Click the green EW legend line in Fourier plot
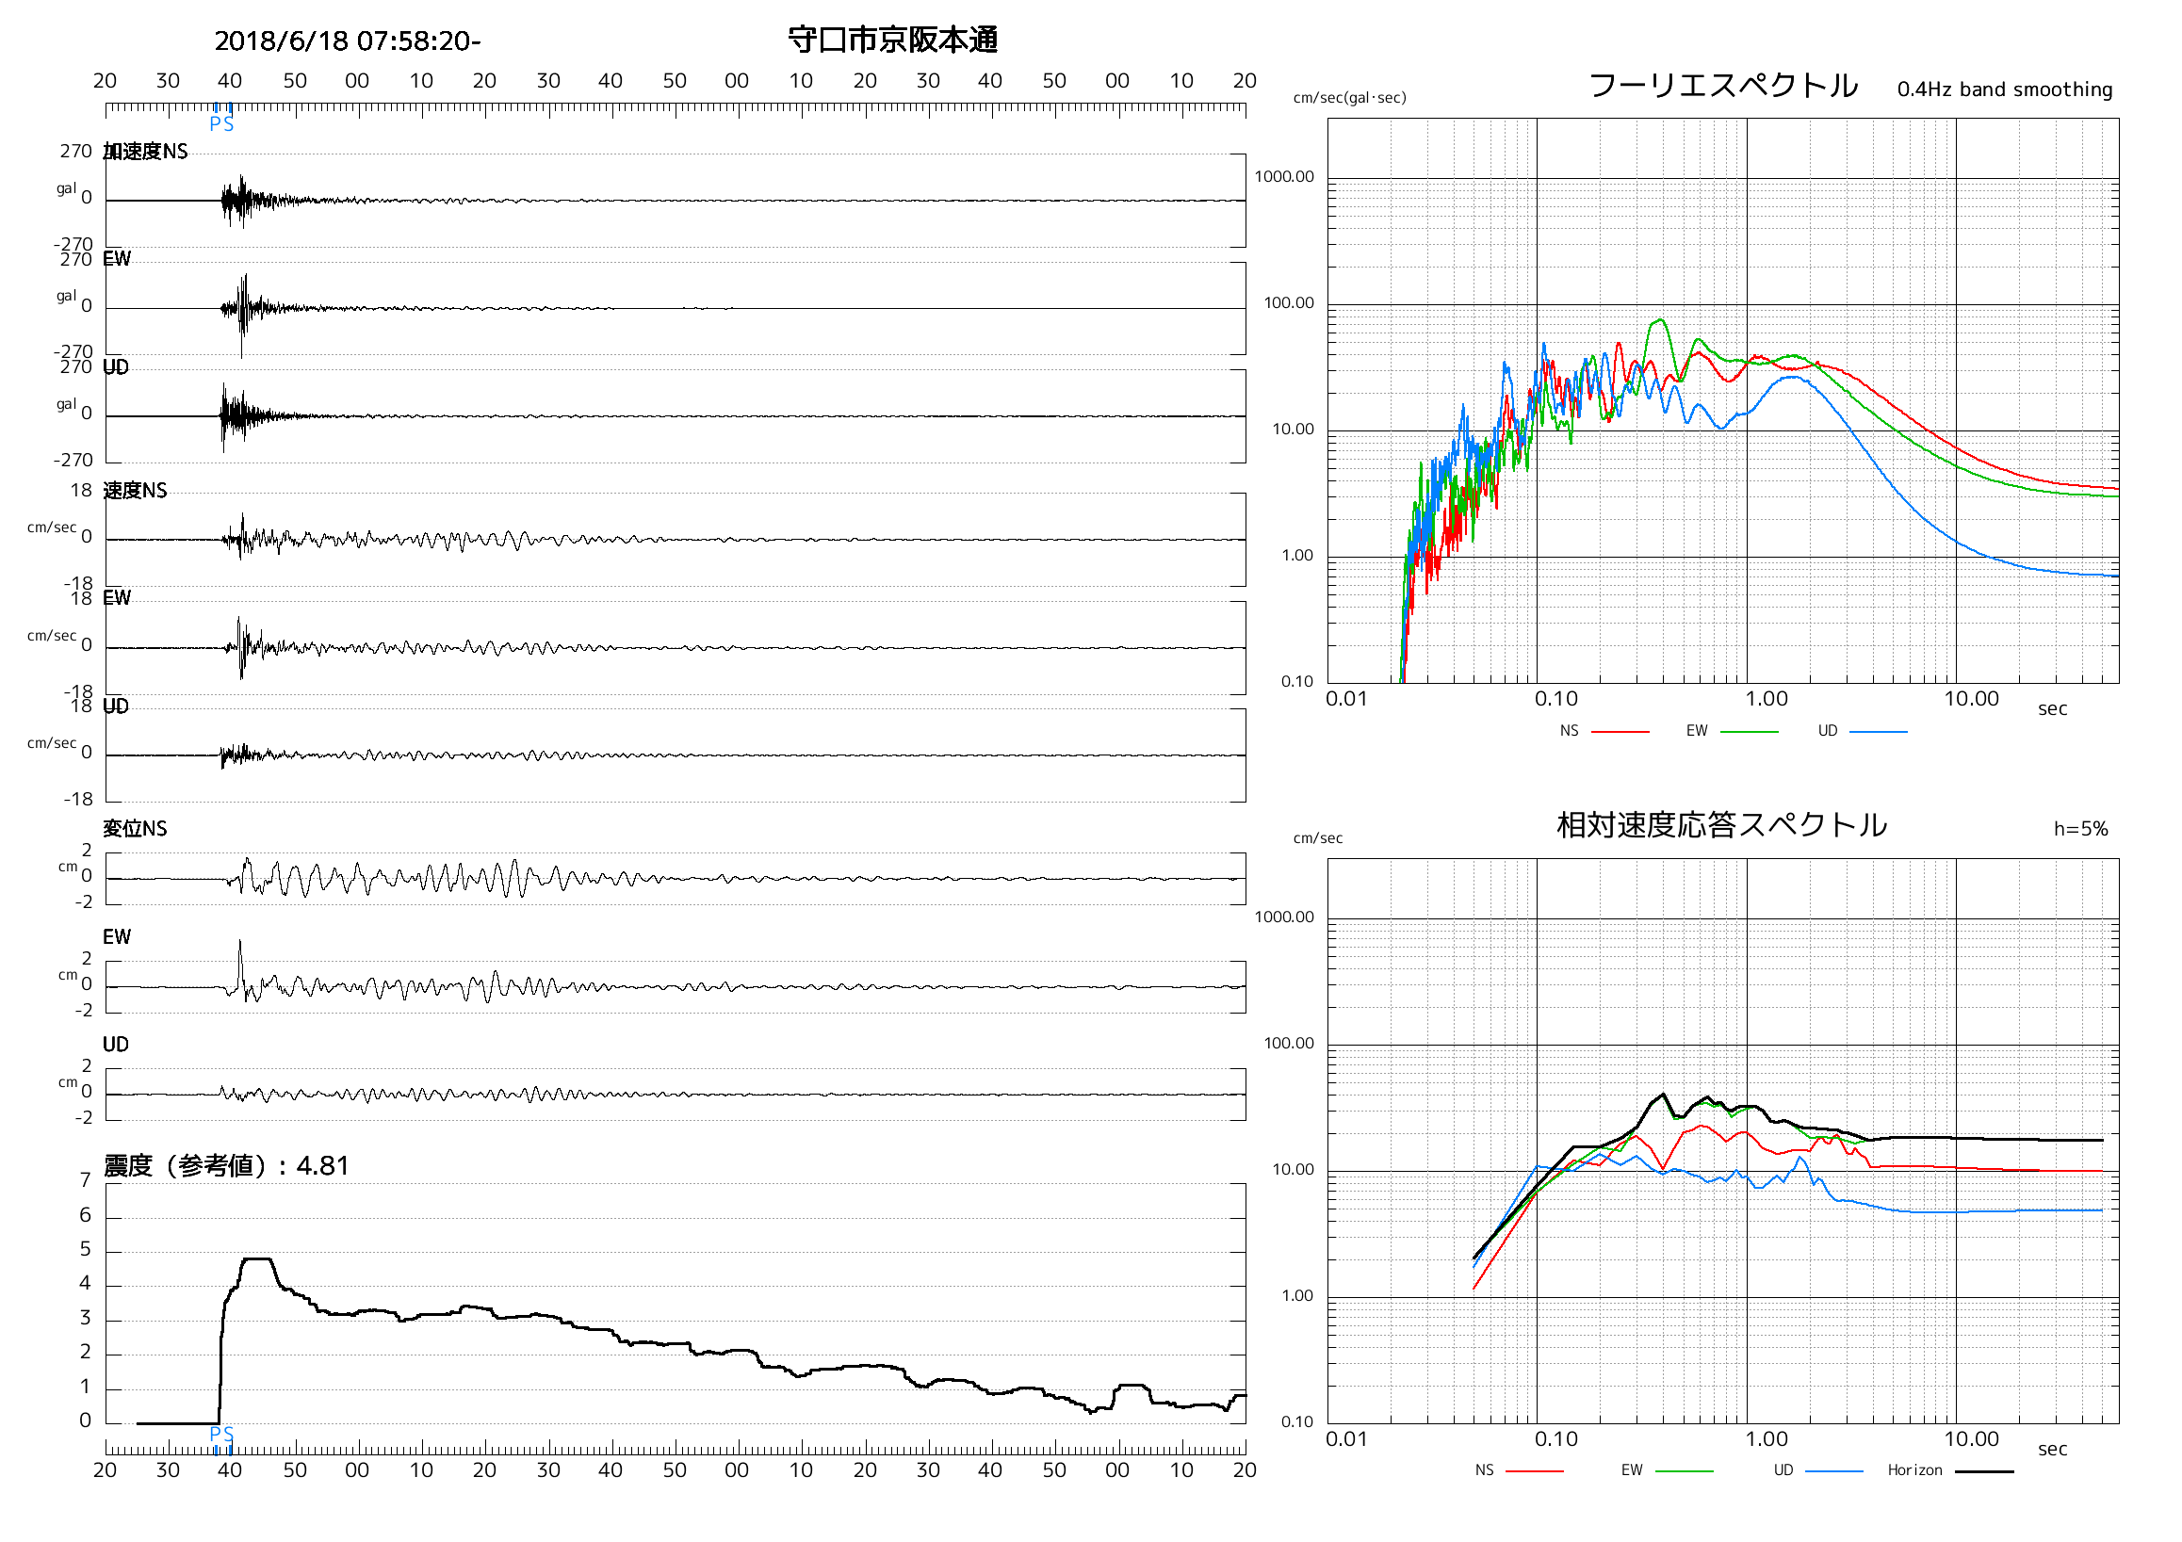The width and height of the screenshot is (2182, 1542). (1750, 733)
